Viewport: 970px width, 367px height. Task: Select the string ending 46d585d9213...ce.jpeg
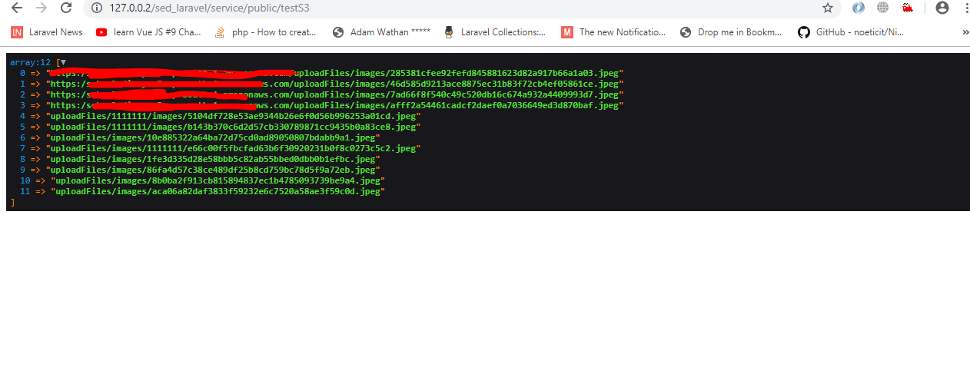[x=335, y=84]
